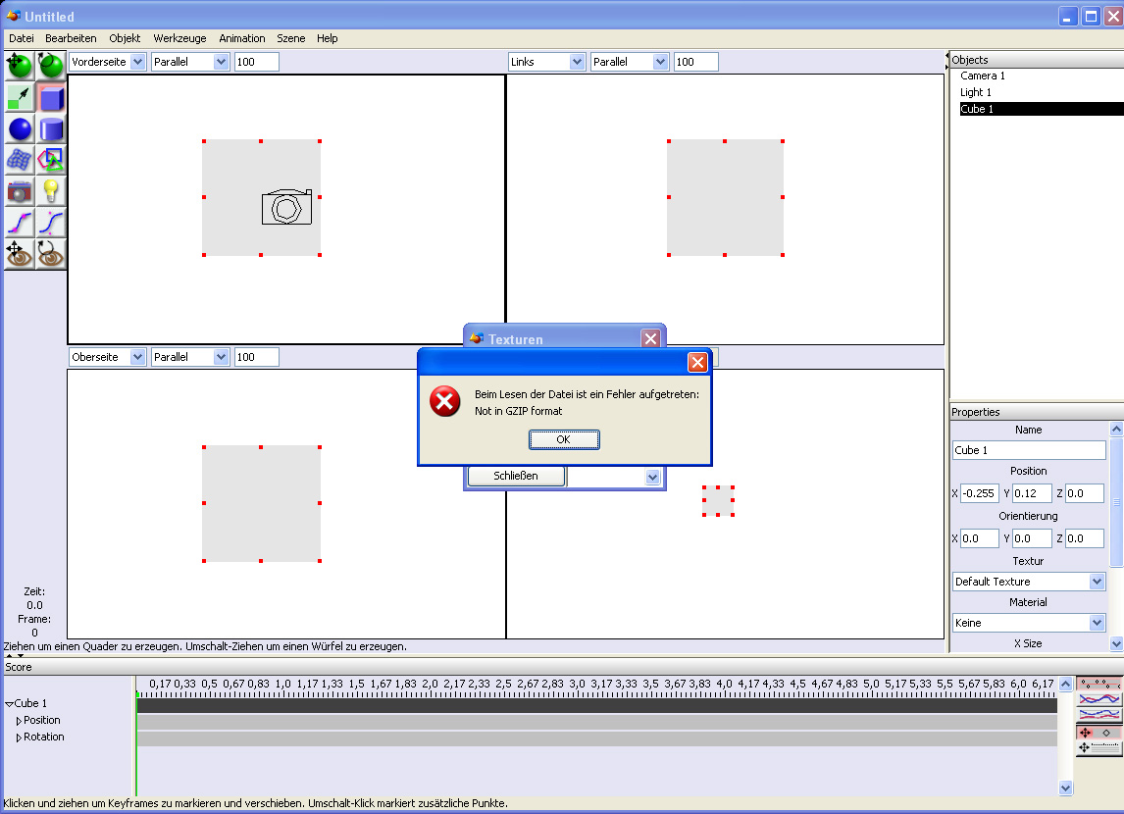The image size is (1124, 814).
Task: Select score keyframe move mode
Action: [x=1098, y=733]
